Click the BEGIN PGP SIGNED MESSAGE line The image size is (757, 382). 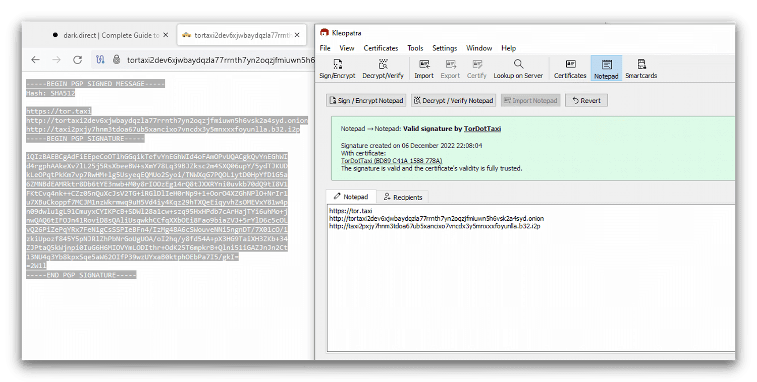[95, 84]
